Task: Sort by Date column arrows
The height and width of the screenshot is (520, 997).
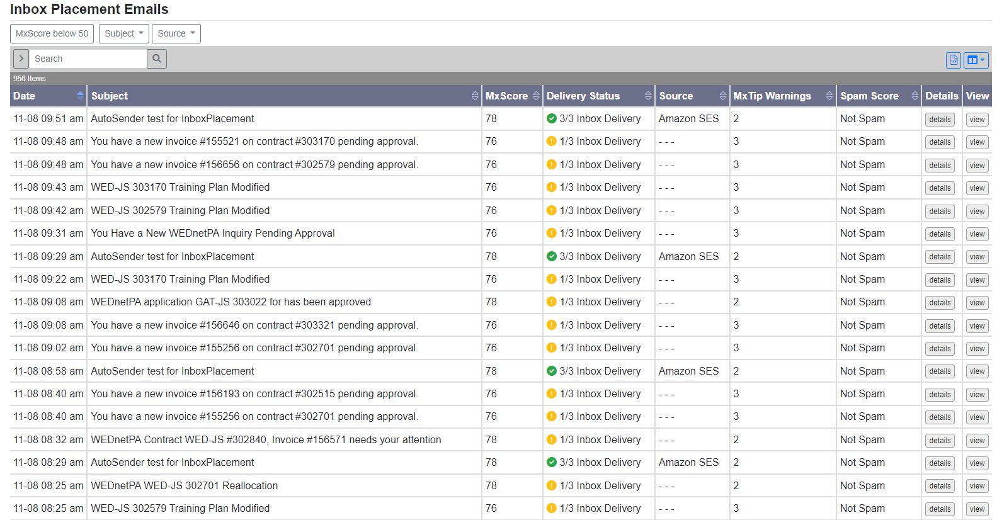Action: 80,96
